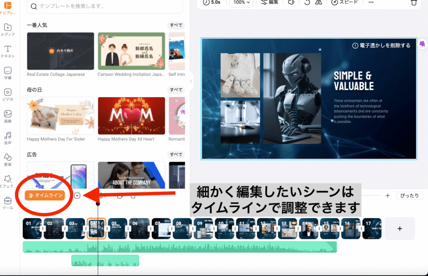Show all 一番人気 popular templates

(176, 25)
